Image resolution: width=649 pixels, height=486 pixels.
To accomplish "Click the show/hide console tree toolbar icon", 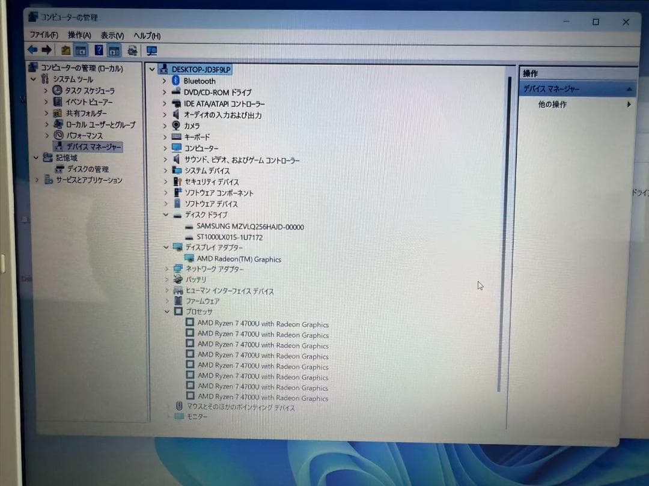I will (x=81, y=49).
